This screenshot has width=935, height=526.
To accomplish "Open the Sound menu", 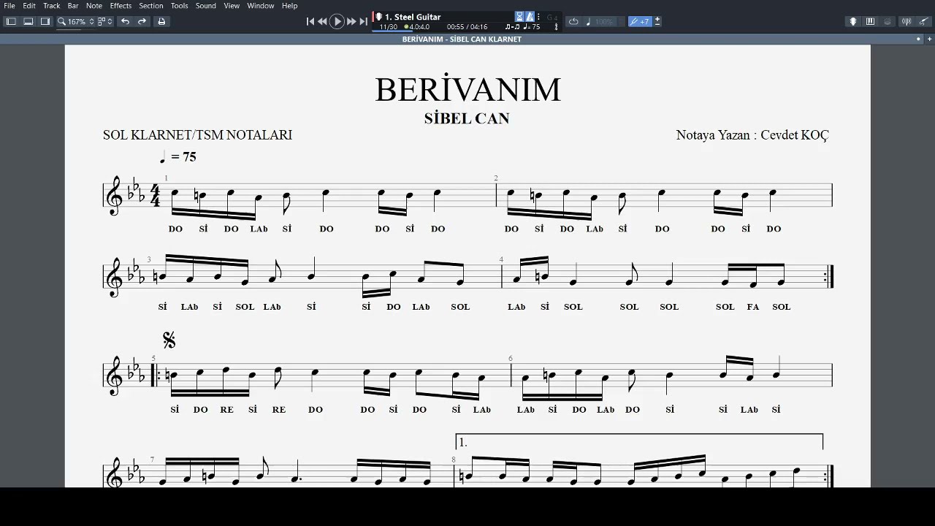I will pos(205,6).
